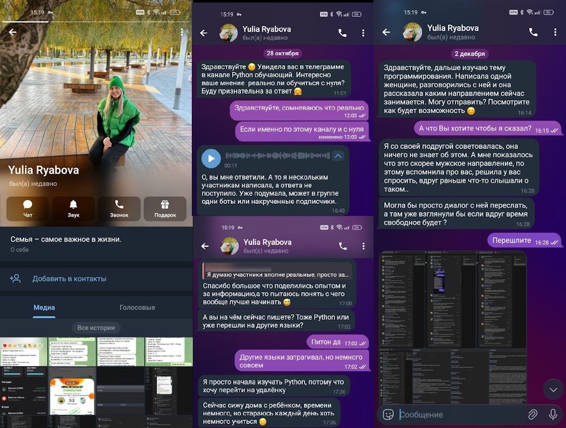Toggle Звук notifications for this contact
Image resolution: width=566 pixels, height=428 pixels.
tap(74, 208)
